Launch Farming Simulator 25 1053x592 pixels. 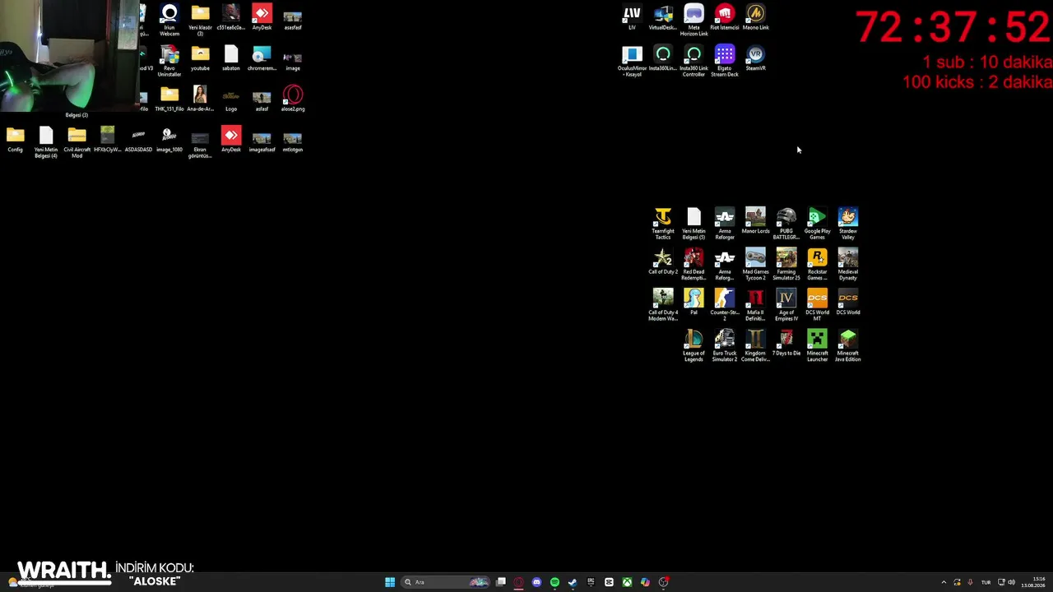[786, 264]
